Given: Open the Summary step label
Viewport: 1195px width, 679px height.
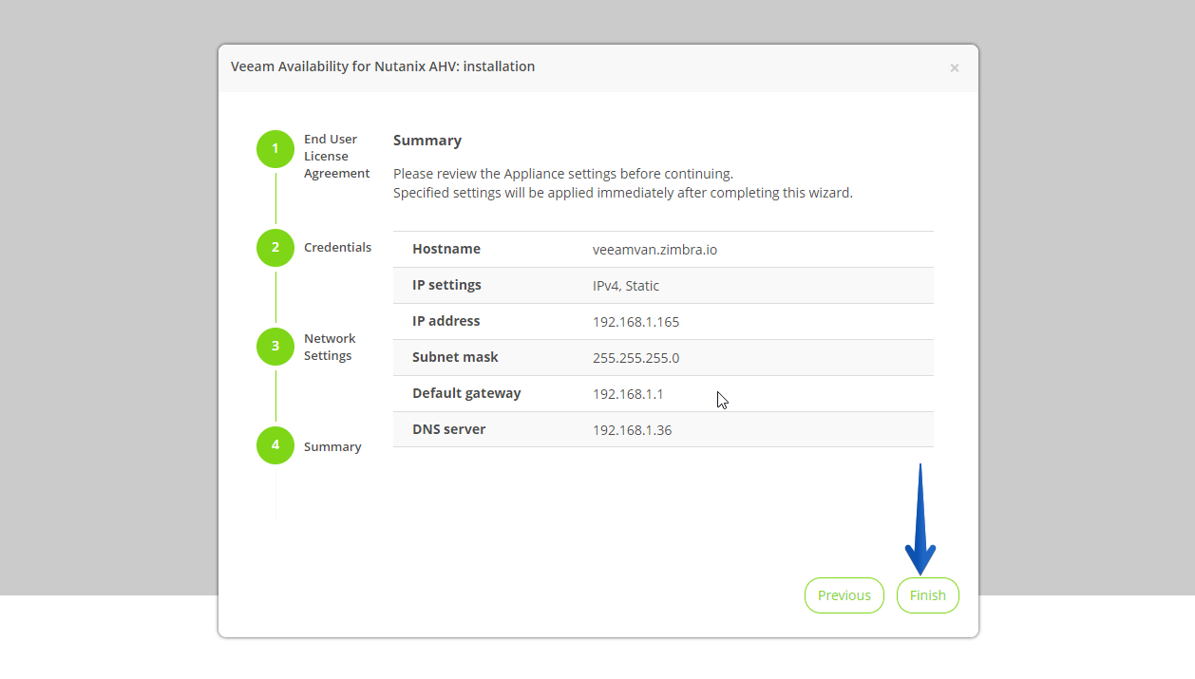Looking at the screenshot, I should 332,447.
